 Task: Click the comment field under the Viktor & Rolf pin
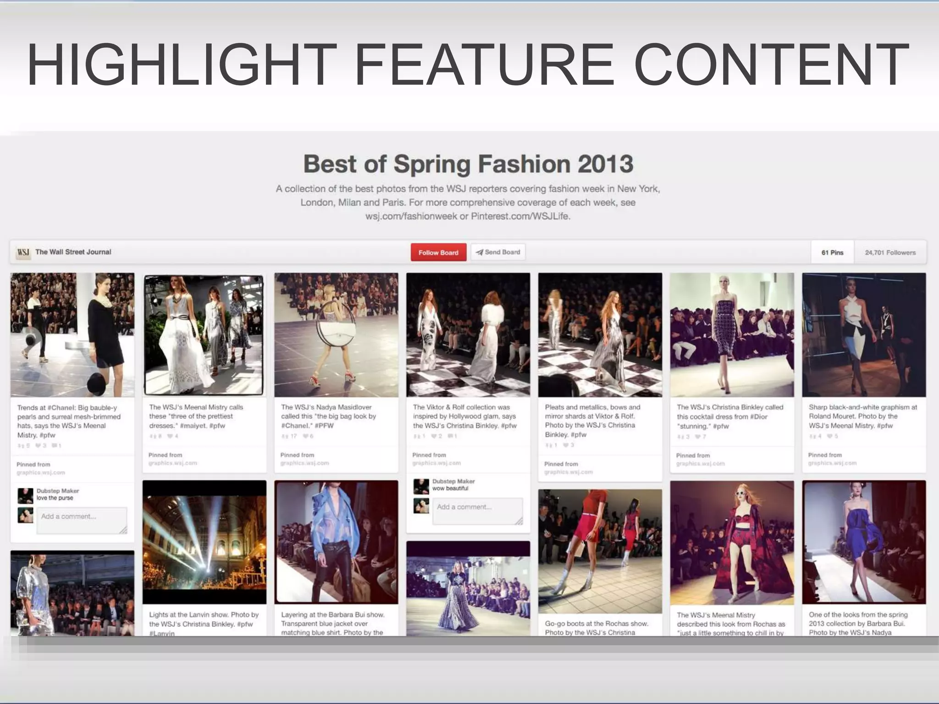point(477,511)
